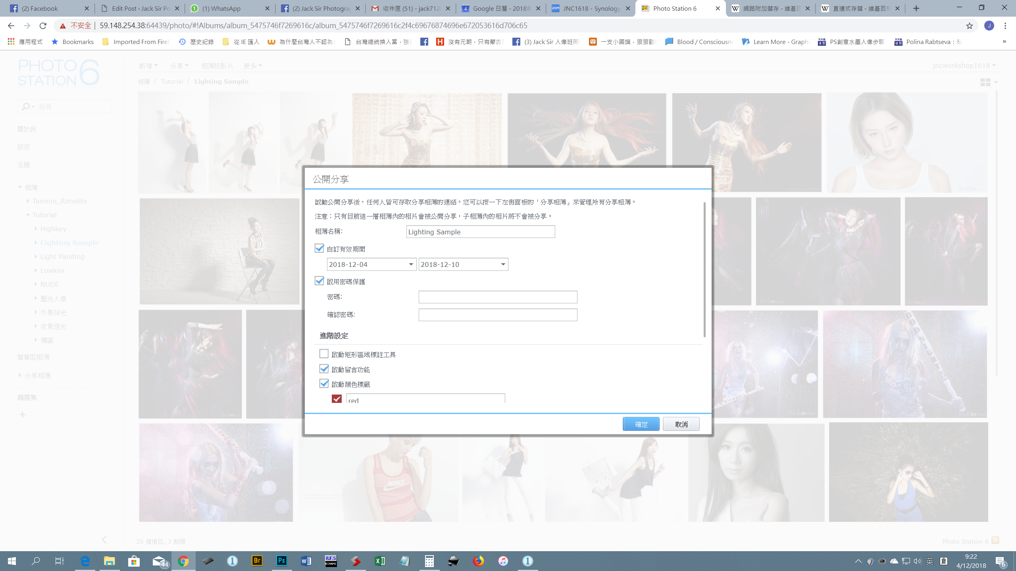Open Windows Start menu
1016x571 pixels.
coord(12,561)
